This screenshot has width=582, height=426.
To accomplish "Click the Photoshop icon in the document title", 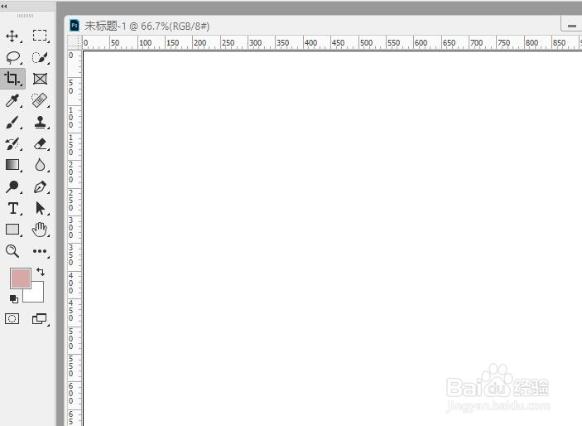I will pyautogui.click(x=75, y=25).
